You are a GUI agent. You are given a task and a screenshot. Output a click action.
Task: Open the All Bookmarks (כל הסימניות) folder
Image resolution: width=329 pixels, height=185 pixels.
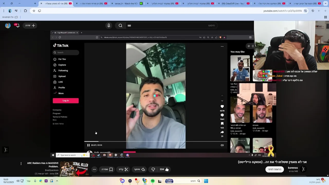coord(10,17)
